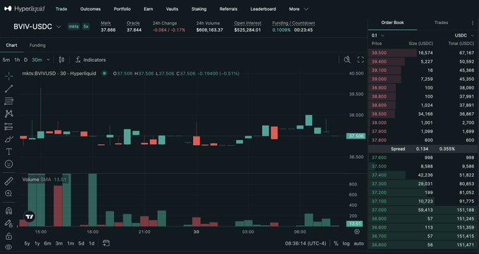Set the date range to 1m

70,243
